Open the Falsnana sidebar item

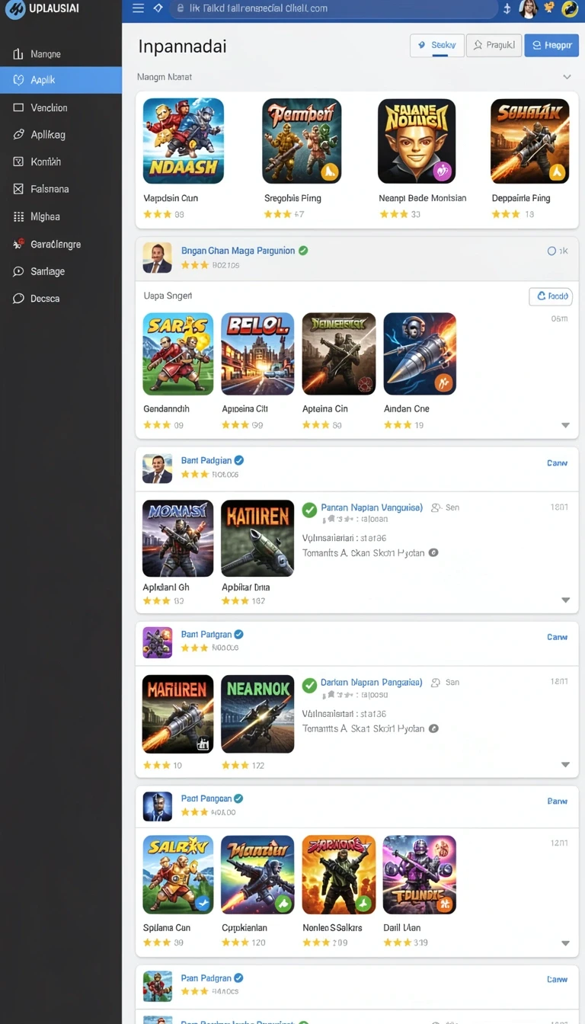(61, 189)
